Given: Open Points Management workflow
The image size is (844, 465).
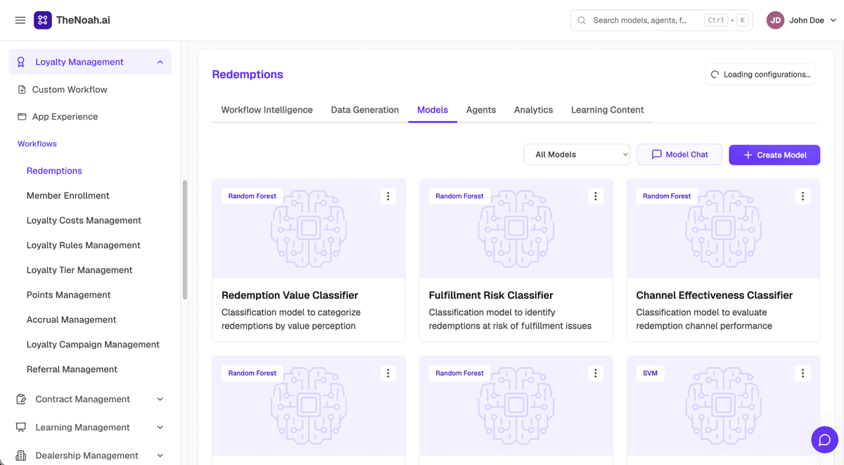Looking at the screenshot, I should (x=69, y=295).
